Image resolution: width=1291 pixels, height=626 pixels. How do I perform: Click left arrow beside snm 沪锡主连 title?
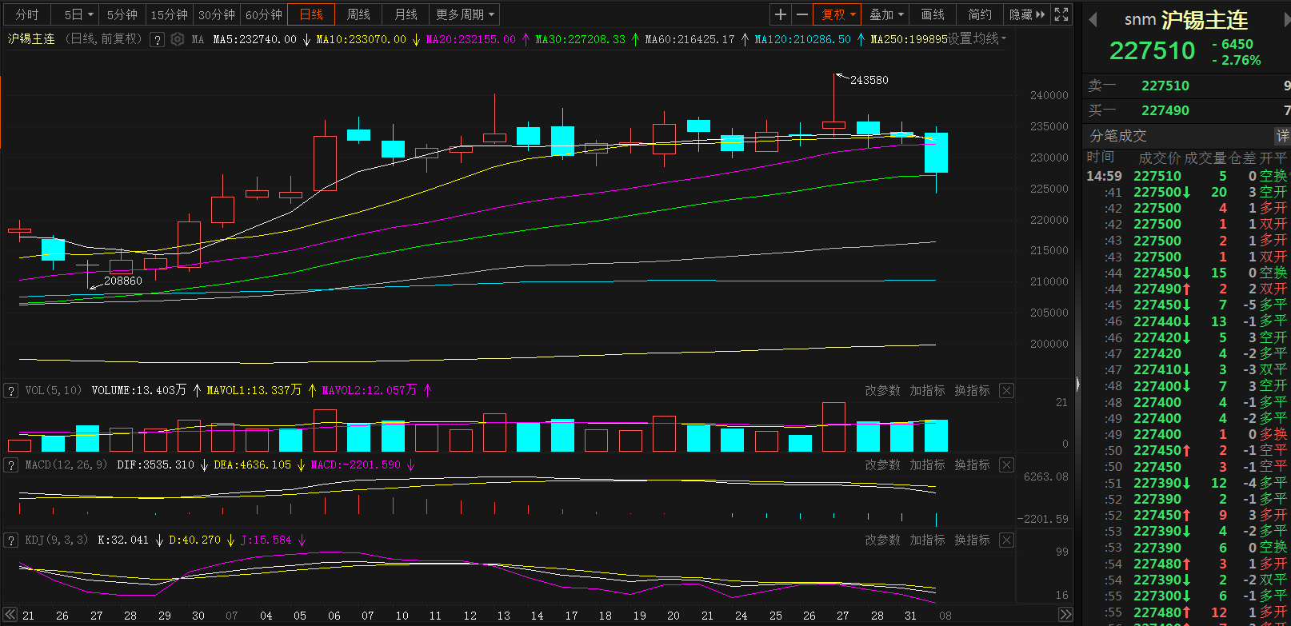(x=1093, y=19)
